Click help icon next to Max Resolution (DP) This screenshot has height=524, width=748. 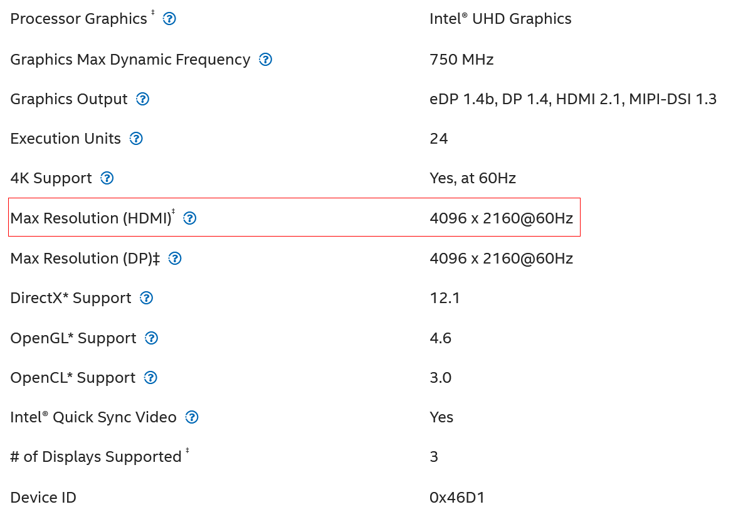175,258
